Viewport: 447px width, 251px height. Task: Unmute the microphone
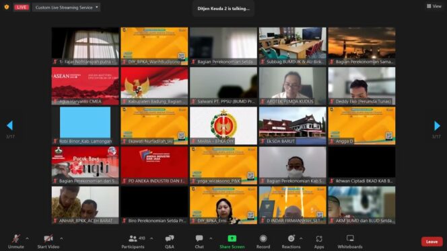pos(16,241)
